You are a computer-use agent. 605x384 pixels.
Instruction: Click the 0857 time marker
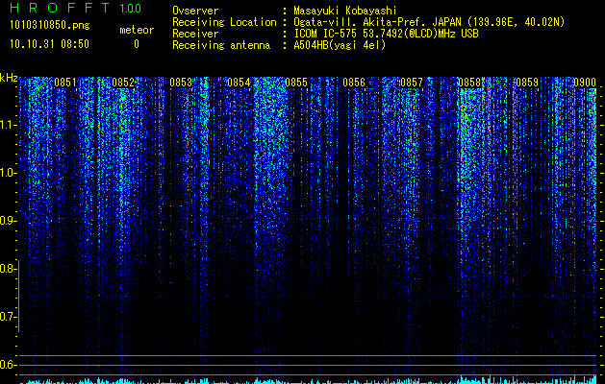click(x=412, y=83)
